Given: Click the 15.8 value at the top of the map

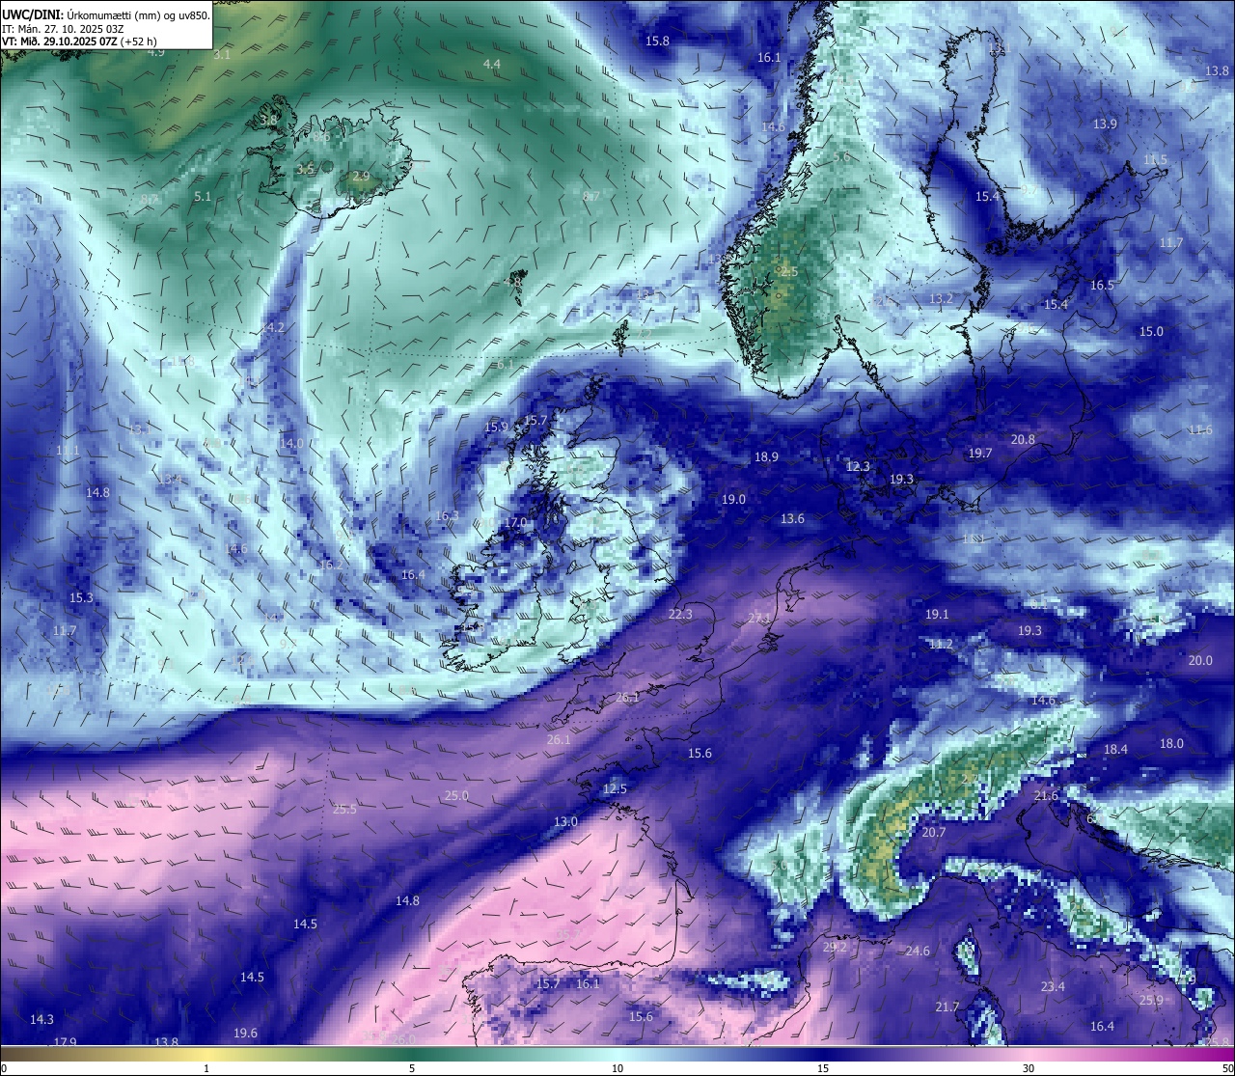Looking at the screenshot, I should tap(657, 41).
